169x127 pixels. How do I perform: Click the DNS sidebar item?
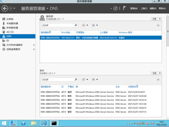(18, 36)
